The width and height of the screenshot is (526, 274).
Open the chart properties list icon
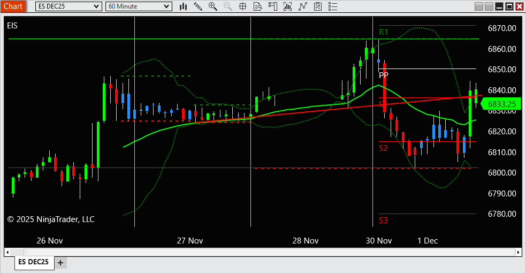(332, 6)
